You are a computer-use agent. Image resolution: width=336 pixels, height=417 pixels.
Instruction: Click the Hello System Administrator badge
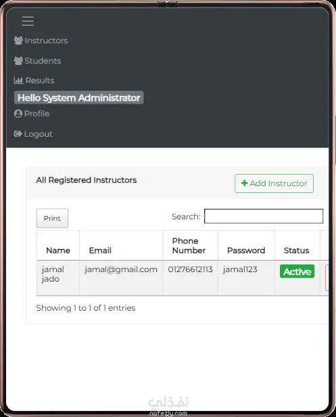click(x=79, y=97)
